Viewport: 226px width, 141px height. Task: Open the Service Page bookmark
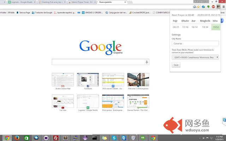23,13
